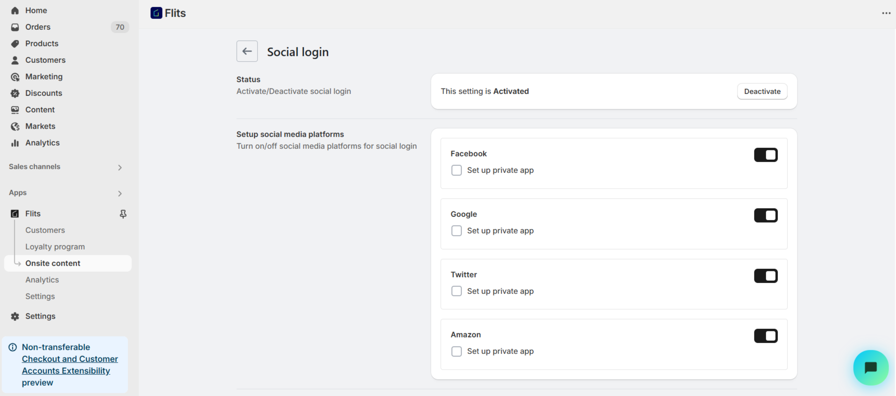Image resolution: width=896 pixels, height=396 pixels.
Task: Click the Flits app icon in sidebar
Action: coord(15,214)
